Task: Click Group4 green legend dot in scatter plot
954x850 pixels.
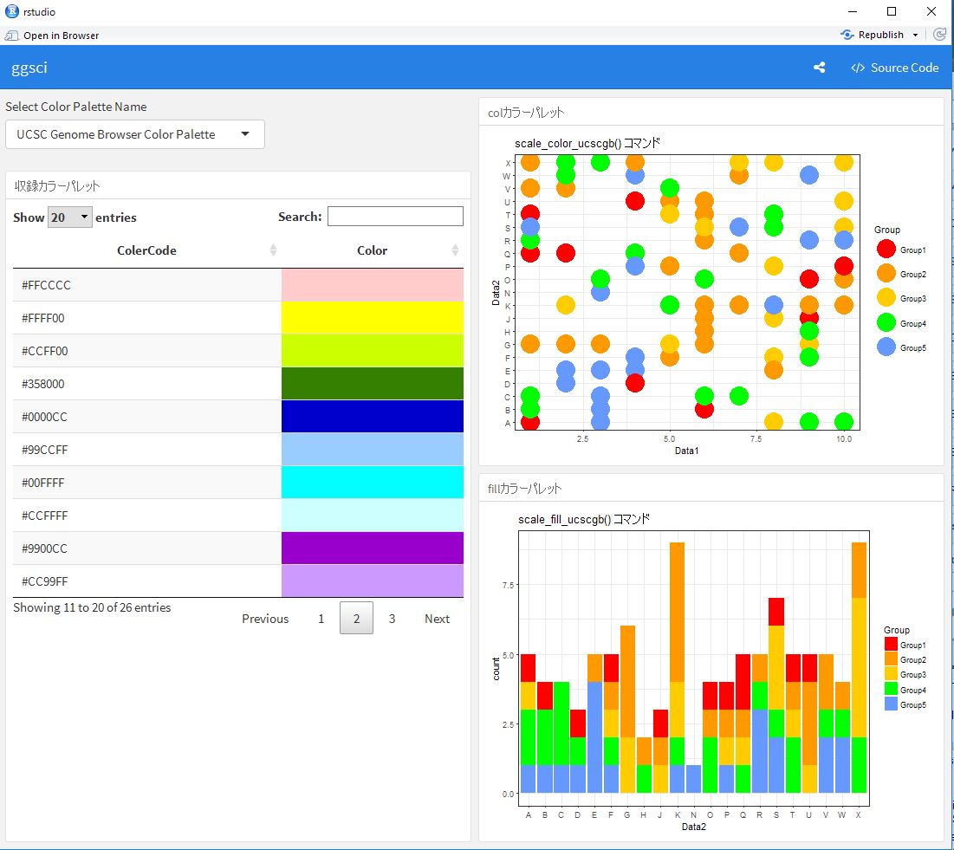Action: [x=886, y=322]
